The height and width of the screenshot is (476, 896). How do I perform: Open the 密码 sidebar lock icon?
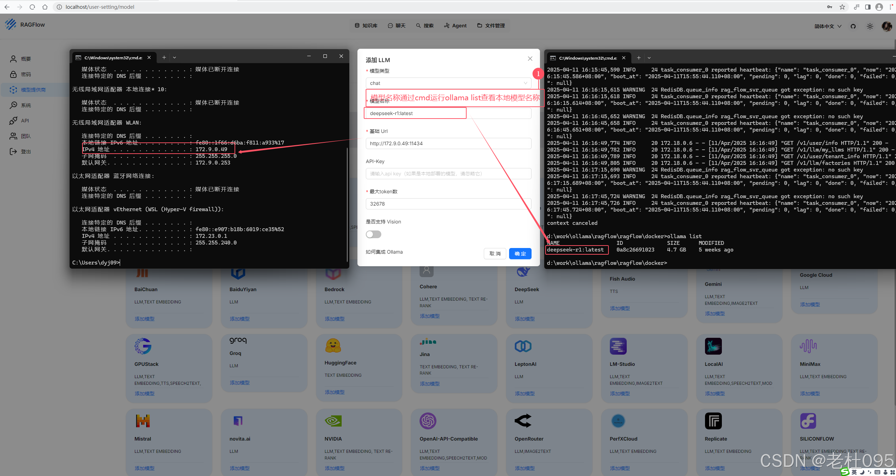point(13,74)
